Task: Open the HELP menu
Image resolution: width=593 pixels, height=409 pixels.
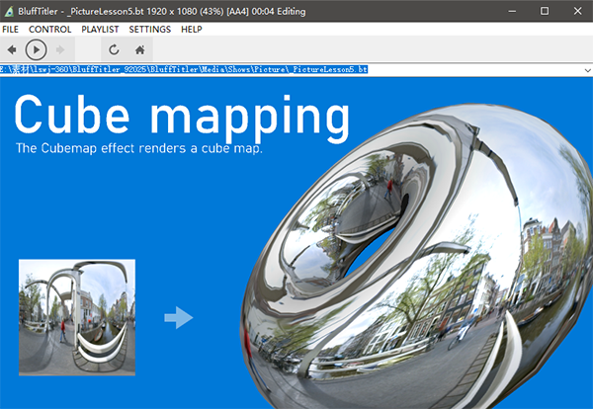Action: (192, 29)
